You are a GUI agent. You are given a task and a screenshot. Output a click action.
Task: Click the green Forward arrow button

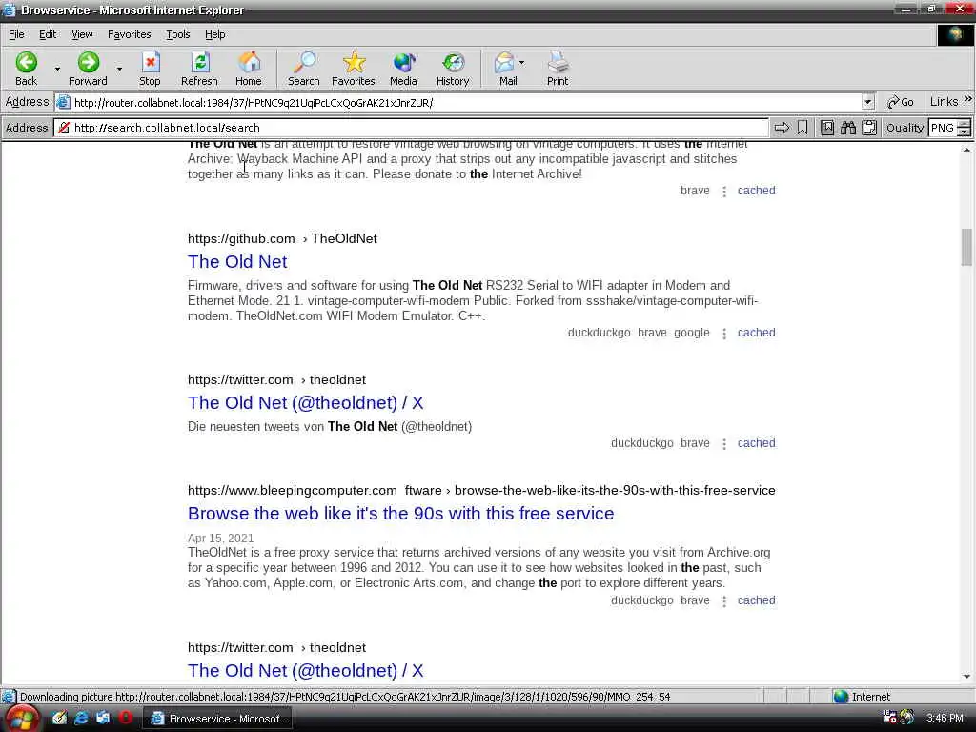88,69
